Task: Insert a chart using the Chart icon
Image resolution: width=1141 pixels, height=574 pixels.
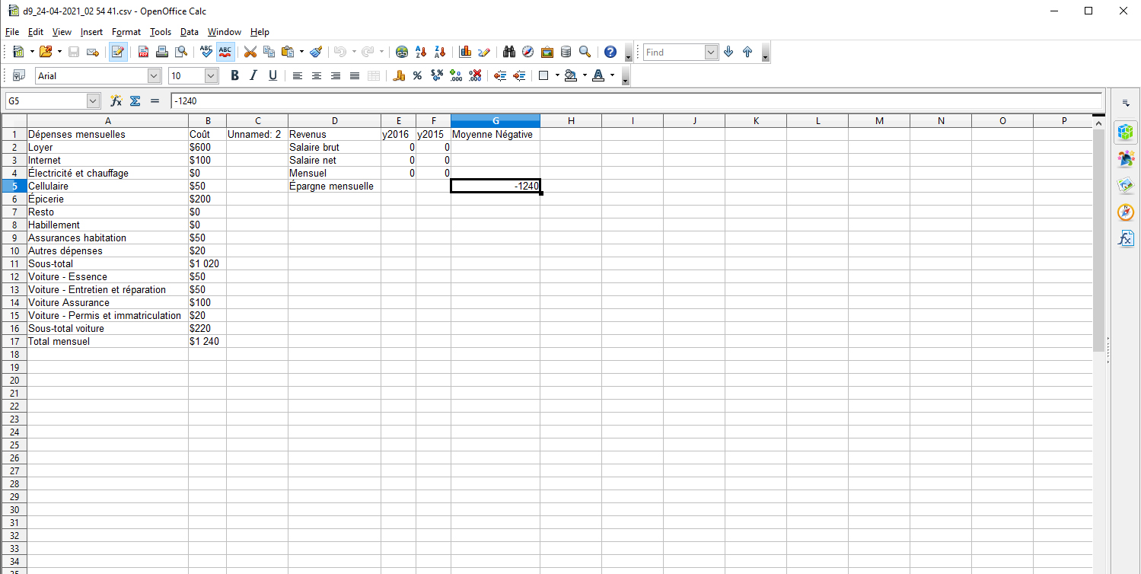Action: (465, 52)
